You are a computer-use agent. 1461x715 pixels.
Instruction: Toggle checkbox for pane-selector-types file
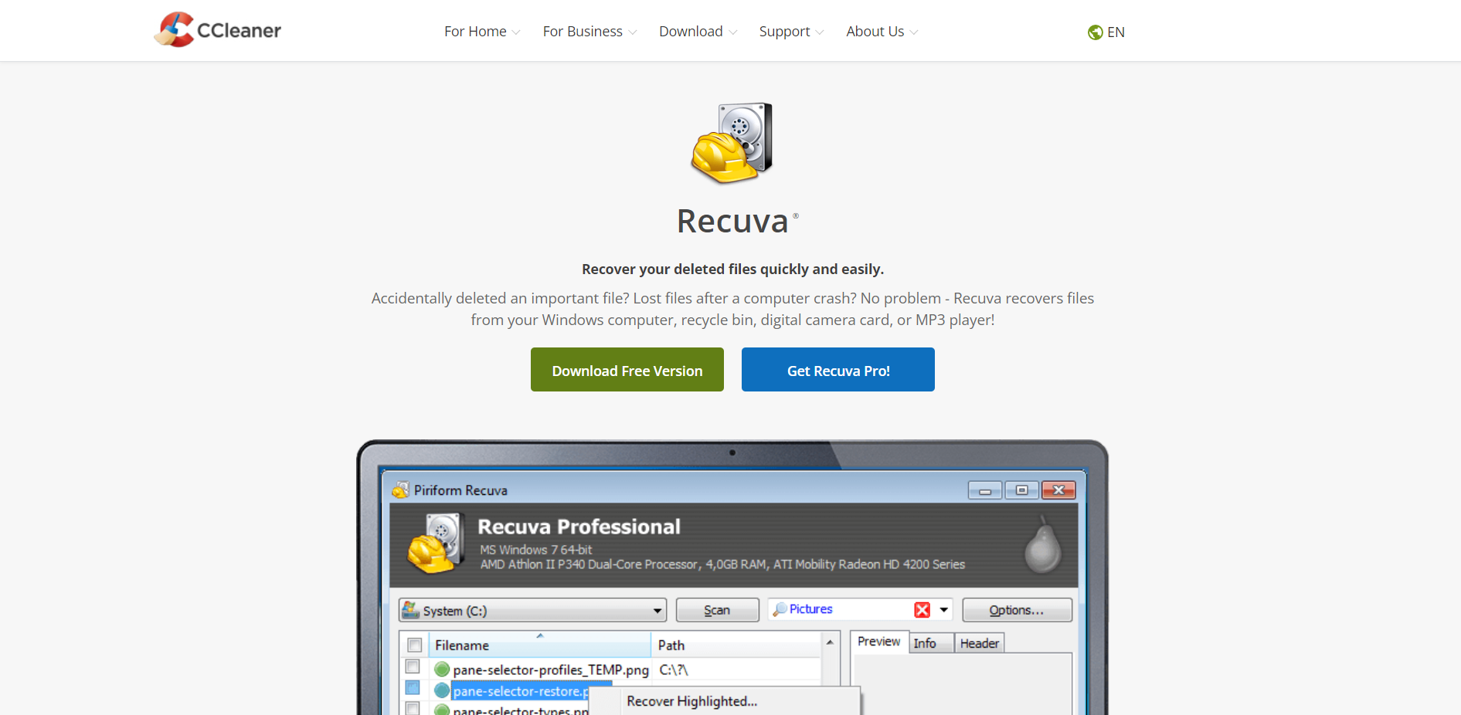point(413,708)
